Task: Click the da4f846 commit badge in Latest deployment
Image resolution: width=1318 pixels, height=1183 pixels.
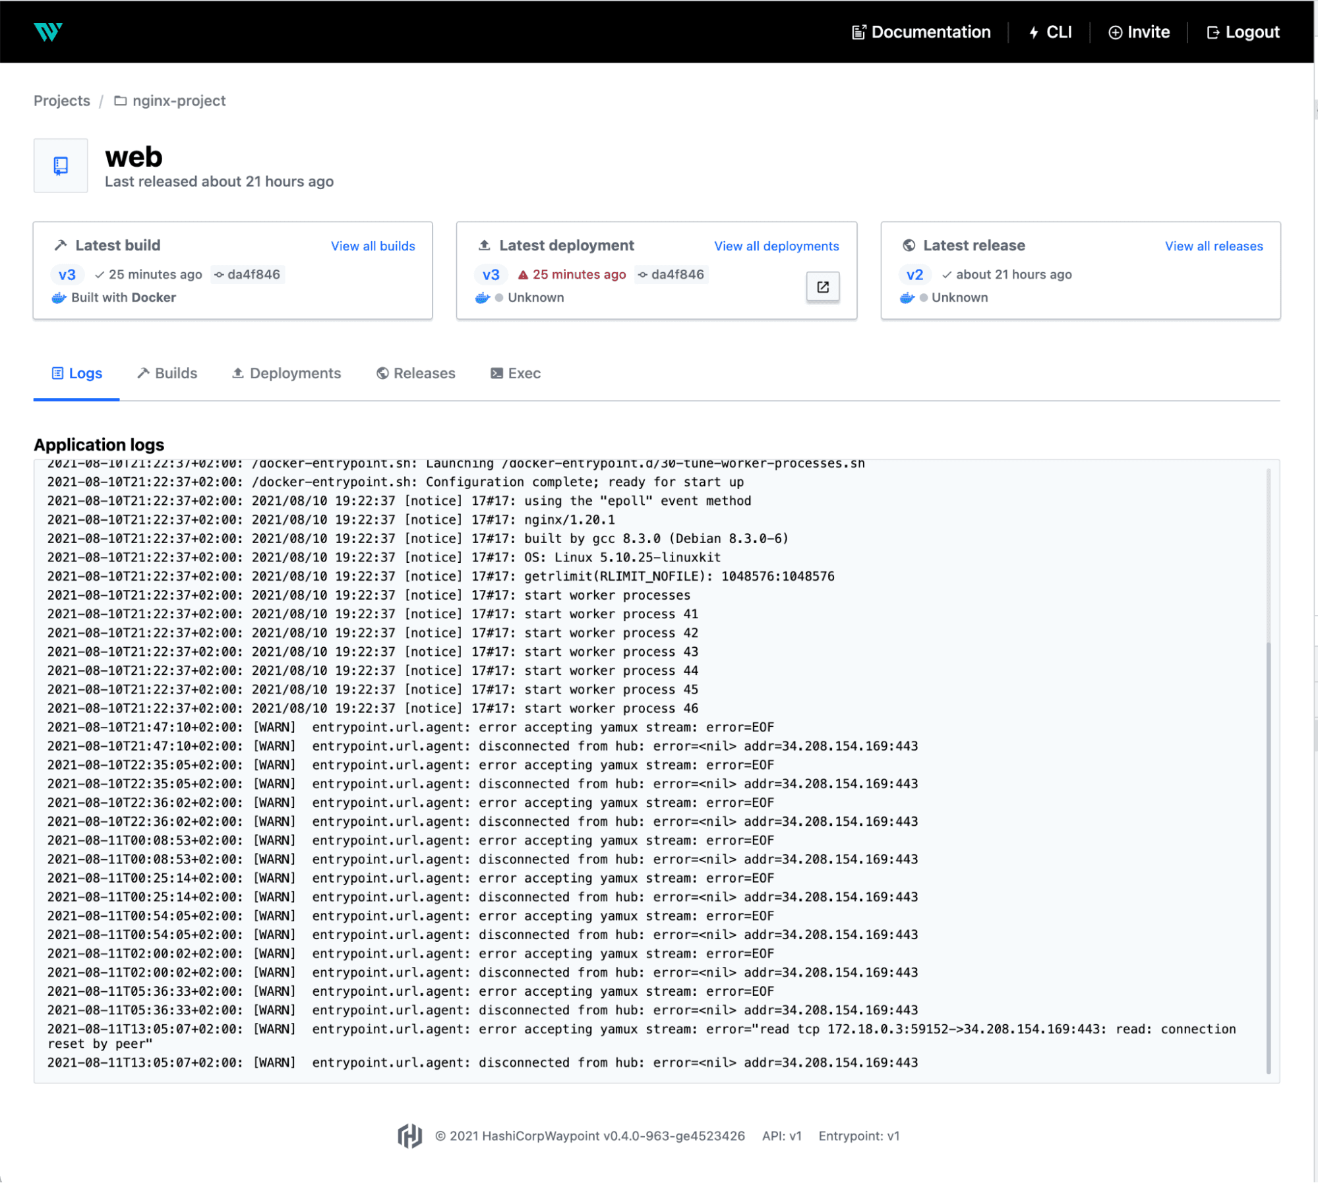Action: [672, 274]
